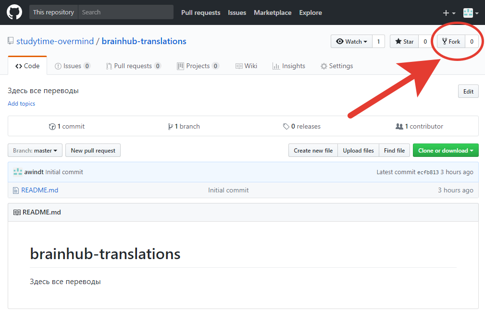
Task: Focus the Search input field
Action: [126, 12]
